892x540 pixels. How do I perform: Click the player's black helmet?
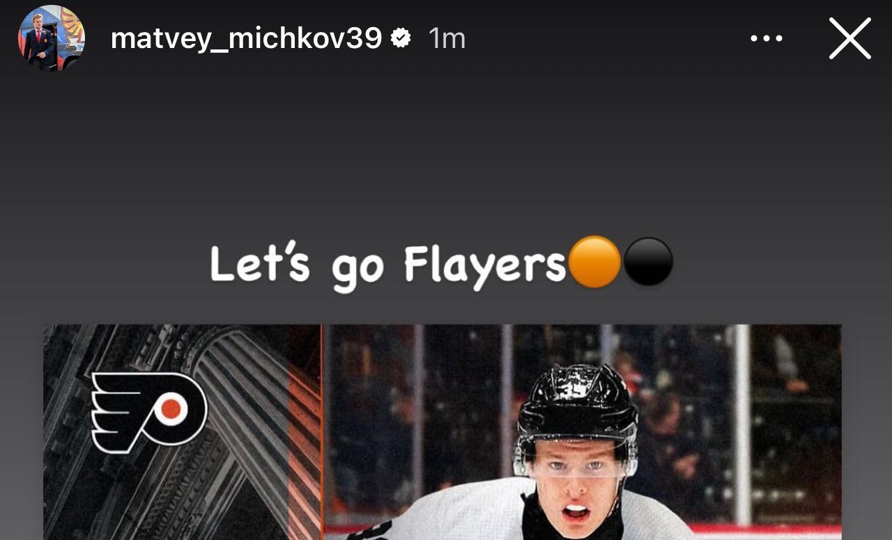coord(576,406)
